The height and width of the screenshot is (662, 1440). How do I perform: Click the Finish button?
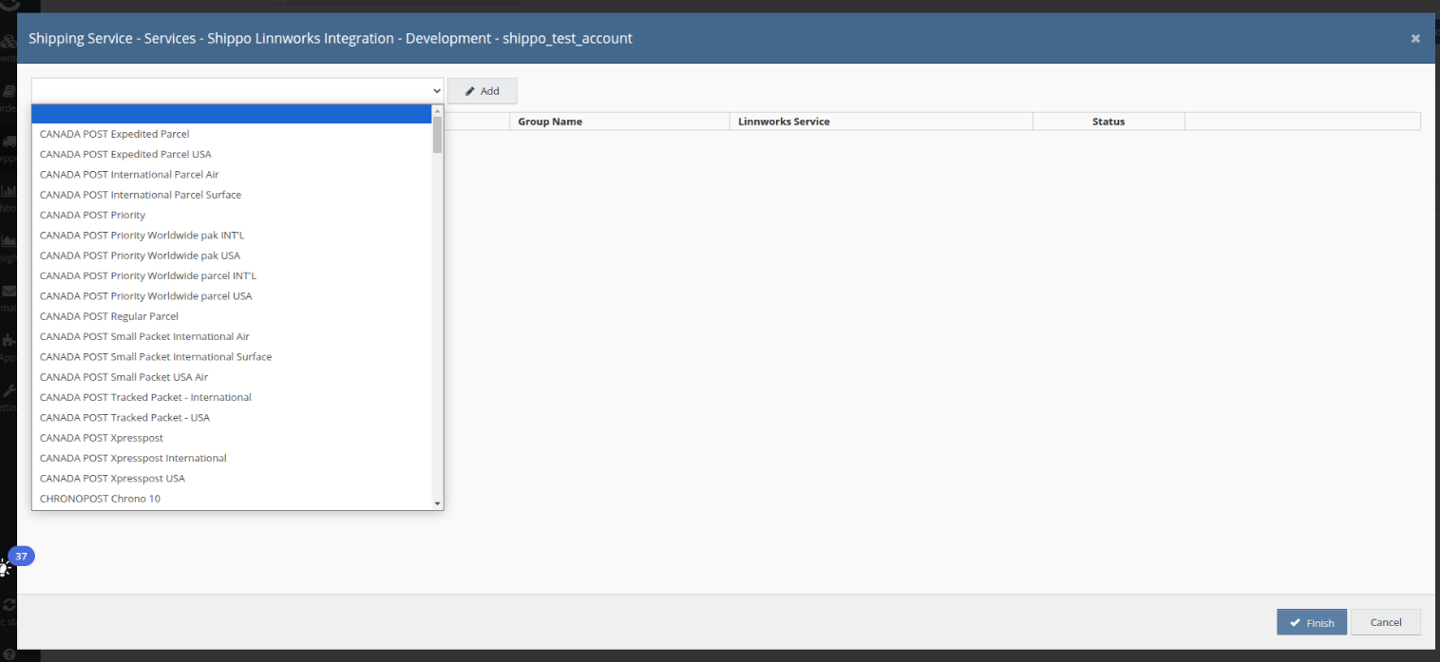tap(1312, 622)
